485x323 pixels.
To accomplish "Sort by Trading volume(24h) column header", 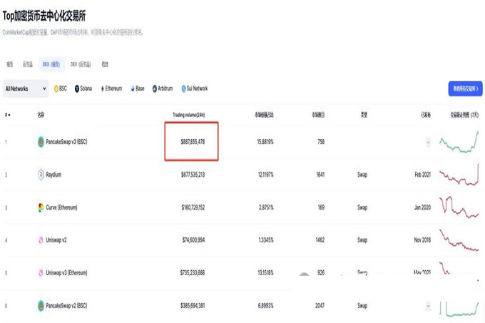I will pos(189,115).
